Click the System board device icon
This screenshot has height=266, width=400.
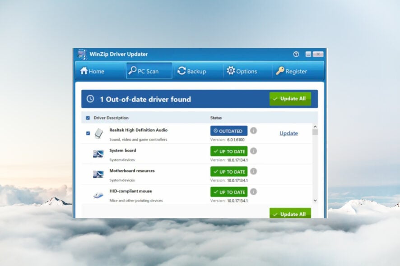(x=98, y=154)
